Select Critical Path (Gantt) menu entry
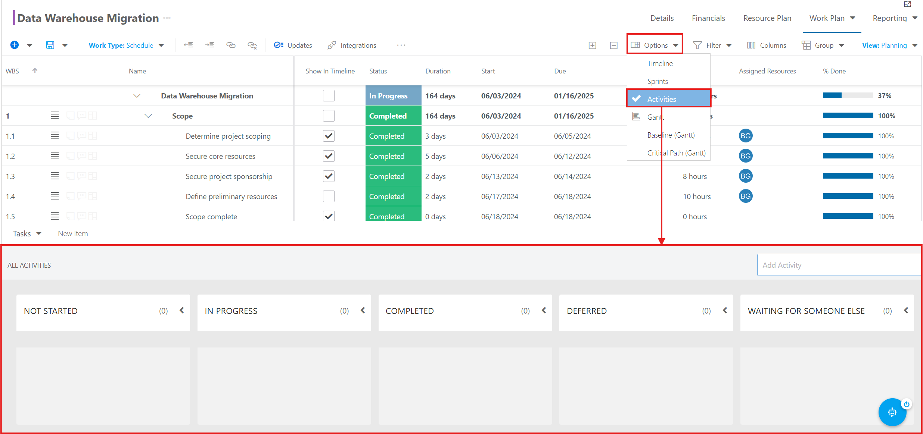The height and width of the screenshot is (434, 923). pyautogui.click(x=669, y=153)
